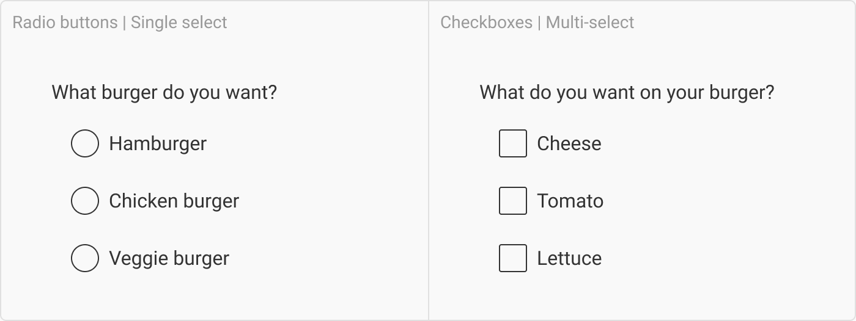This screenshot has height=321, width=856.
Task: Click the pipe separator after 'Checkboxes'
Action: point(539,23)
